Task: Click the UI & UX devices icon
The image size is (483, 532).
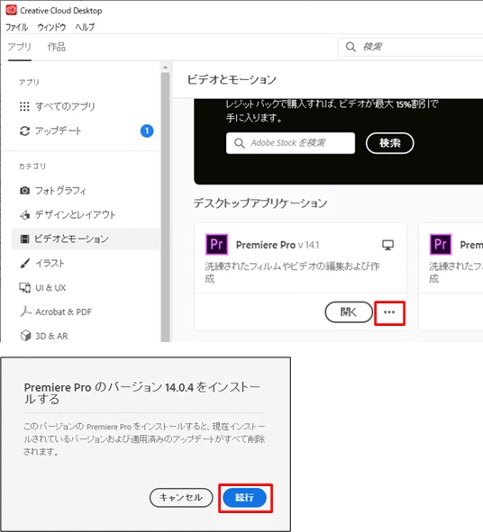Action: coord(24,288)
